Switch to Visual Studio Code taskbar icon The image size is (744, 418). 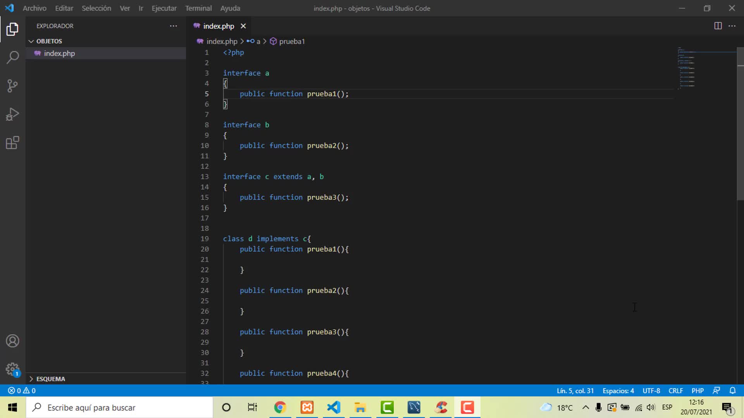(334, 407)
